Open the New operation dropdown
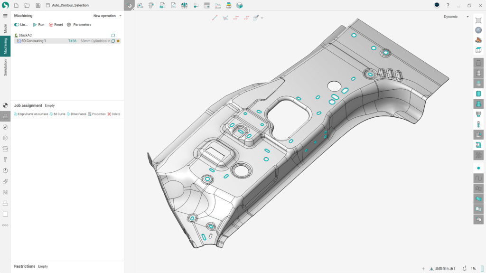The height and width of the screenshot is (273, 486). [107, 16]
